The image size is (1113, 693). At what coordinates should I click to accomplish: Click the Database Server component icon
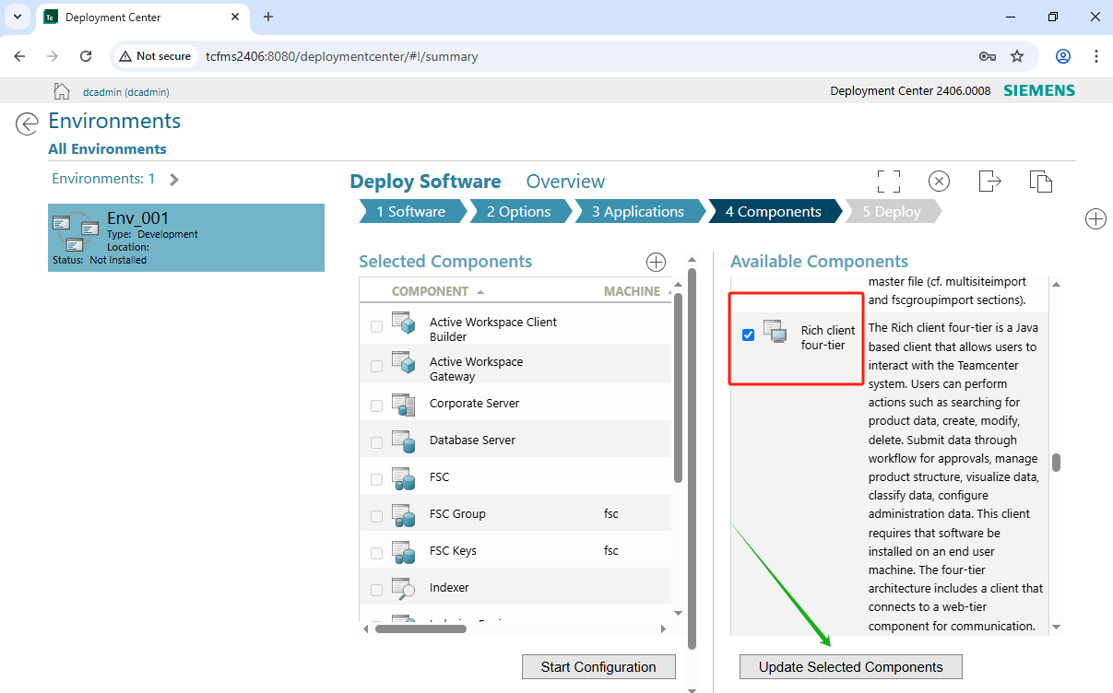403,440
